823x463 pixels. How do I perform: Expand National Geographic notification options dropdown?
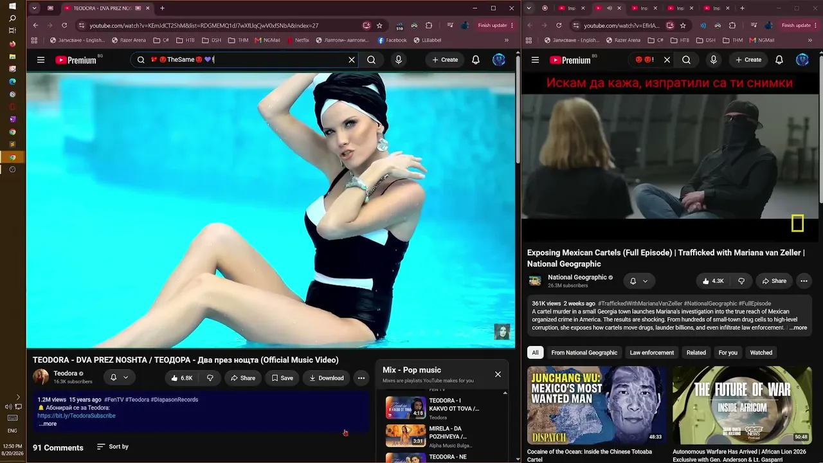coord(638,281)
